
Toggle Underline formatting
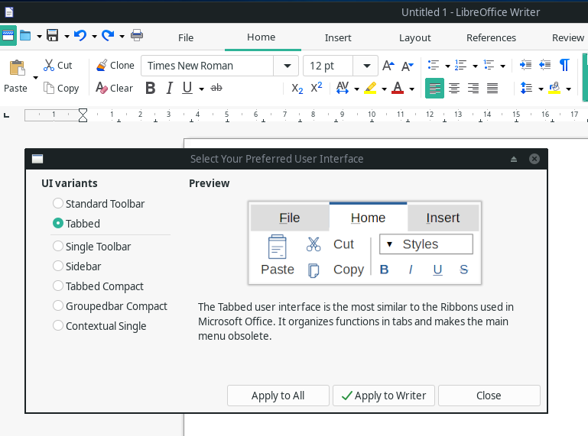pos(187,88)
